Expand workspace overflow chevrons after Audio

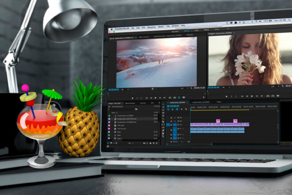point(227,29)
